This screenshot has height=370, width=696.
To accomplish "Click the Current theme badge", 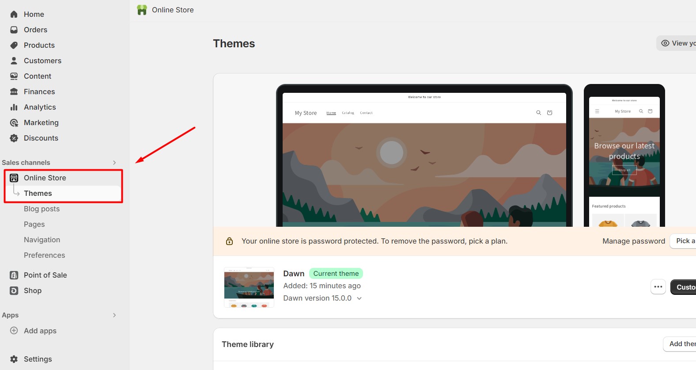I will (x=336, y=274).
